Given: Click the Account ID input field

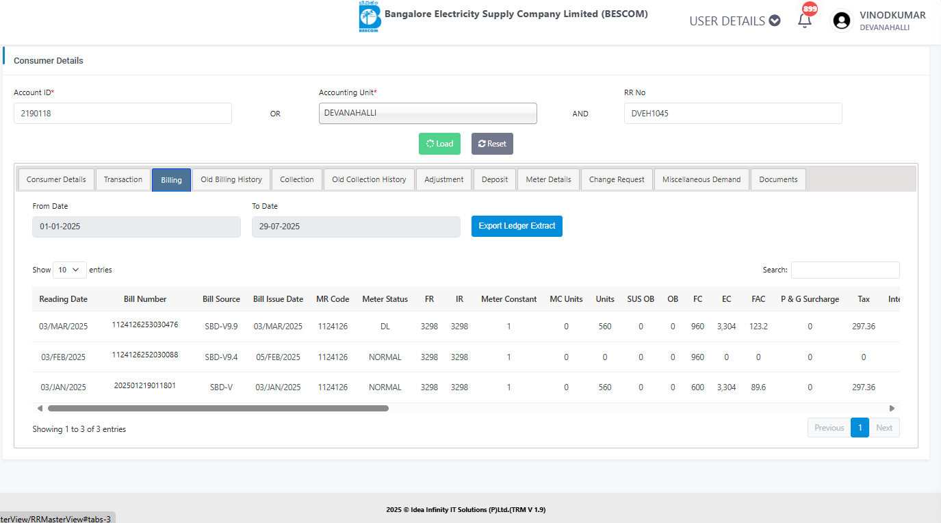Looking at the screenshot, I should [123, 114].
